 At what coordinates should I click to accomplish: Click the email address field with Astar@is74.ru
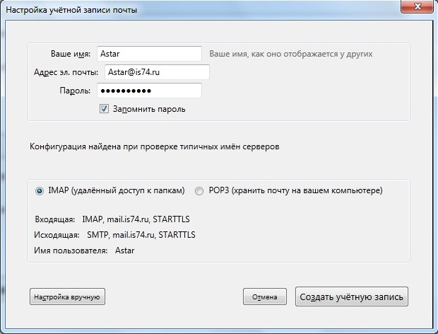coord(155,72)
